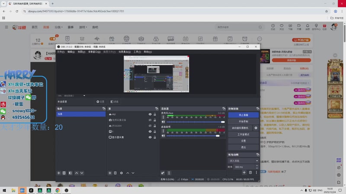Image resolution: width=346 pixels, height=194 pixels.
Task: Open the 分类 dropdown in Douyu navigation
Action: coord(58,27)
